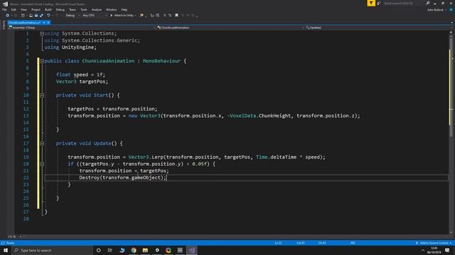Click the Attach to Unity button
This screenshot has height=255, width=455.
point(122,16)
